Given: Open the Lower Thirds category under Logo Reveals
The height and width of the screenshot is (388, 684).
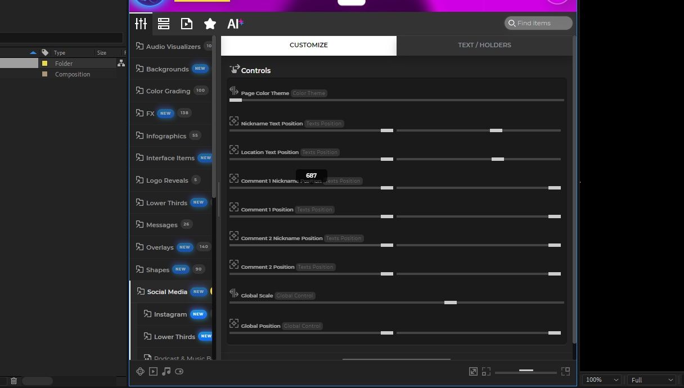Looking at the screenshot, I should point(166,203).
